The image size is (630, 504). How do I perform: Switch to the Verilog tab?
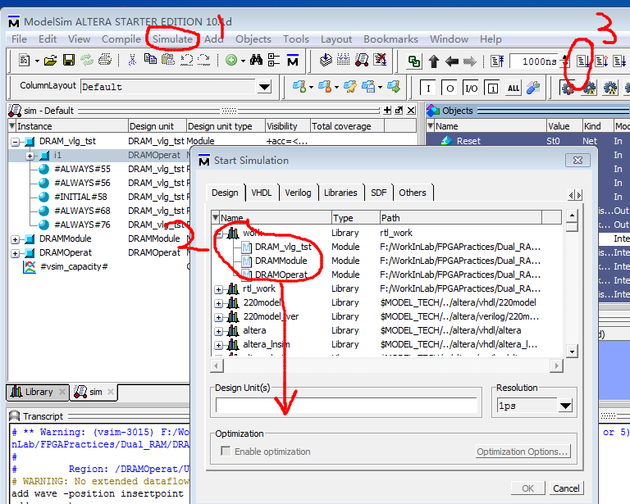click(x=298, y=193)
